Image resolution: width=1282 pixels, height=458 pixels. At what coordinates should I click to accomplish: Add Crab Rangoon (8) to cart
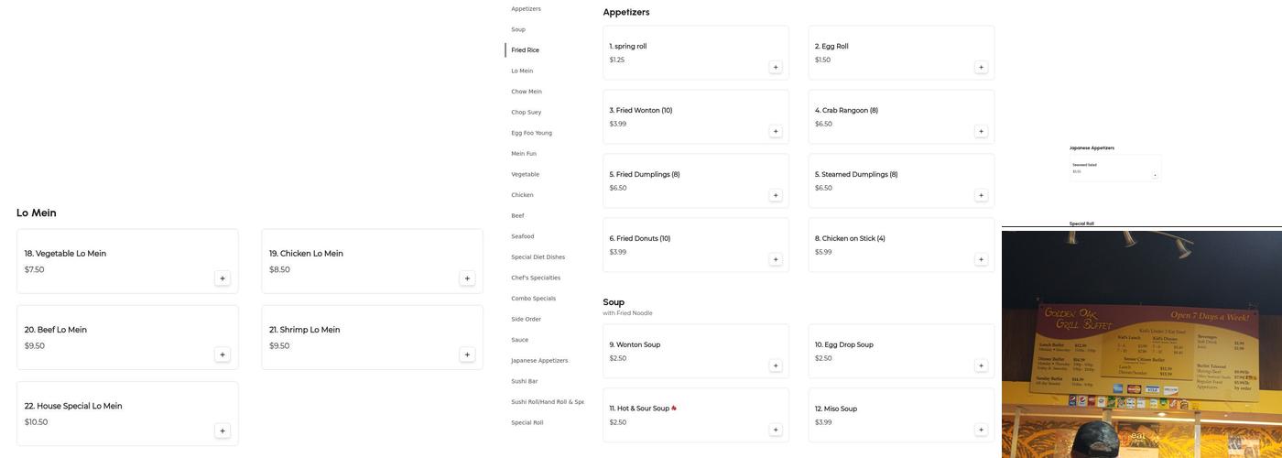[x=981, y=131]
